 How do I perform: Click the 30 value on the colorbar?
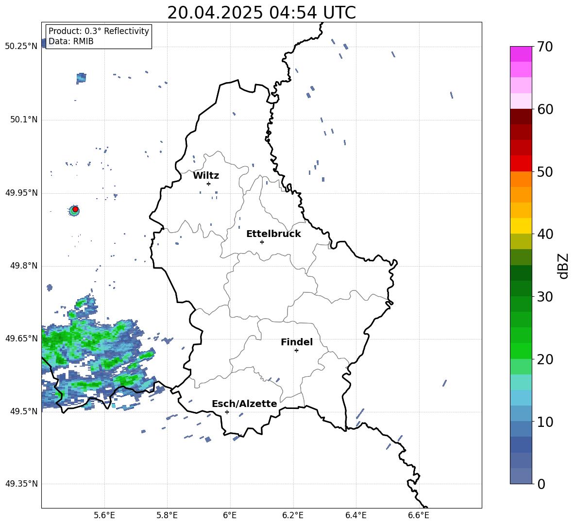pos(545,297)
